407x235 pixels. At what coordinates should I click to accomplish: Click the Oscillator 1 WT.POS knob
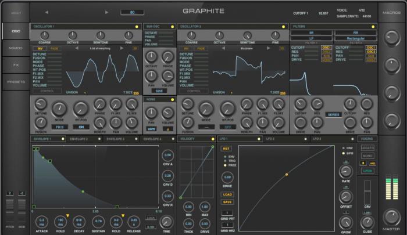(x=81, y=107)
